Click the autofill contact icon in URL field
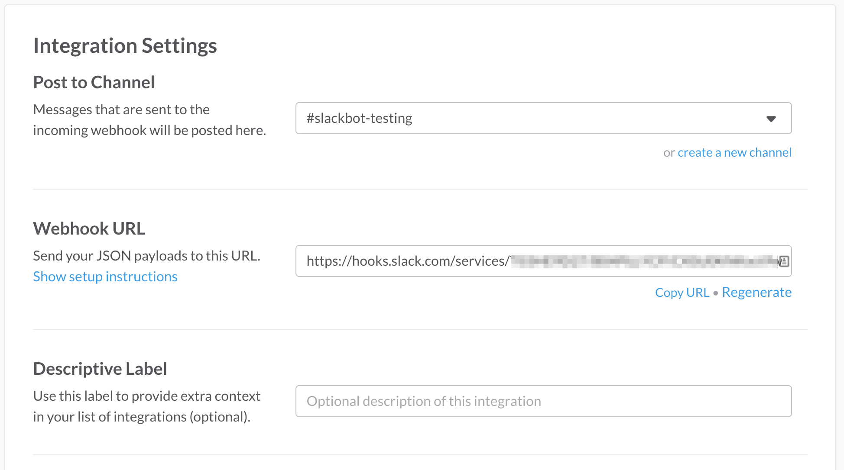844x470 pixels. pyautogui.click(x=784, y=261)
